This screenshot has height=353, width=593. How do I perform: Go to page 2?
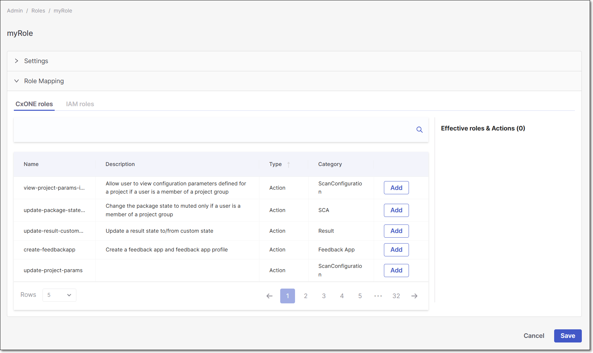306,296
